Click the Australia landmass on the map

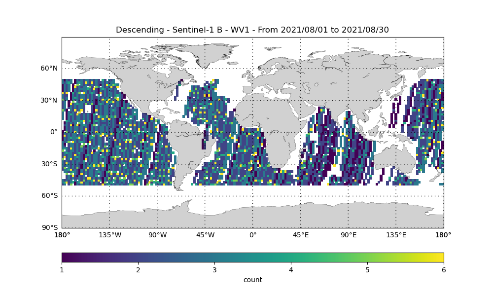tap(395, 159)
